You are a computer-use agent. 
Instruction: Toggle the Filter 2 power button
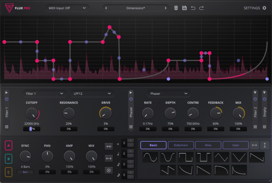point(255,99)
